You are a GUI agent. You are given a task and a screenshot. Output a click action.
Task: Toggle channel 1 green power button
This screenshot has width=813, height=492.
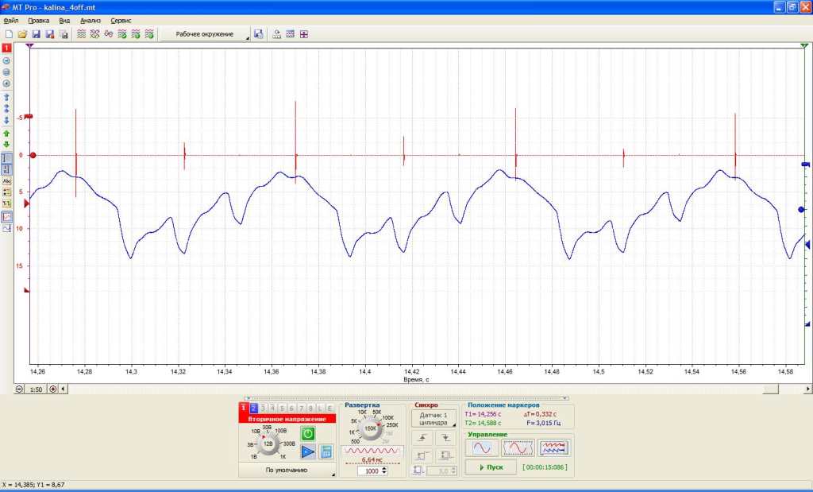click(x=308, y=433)
